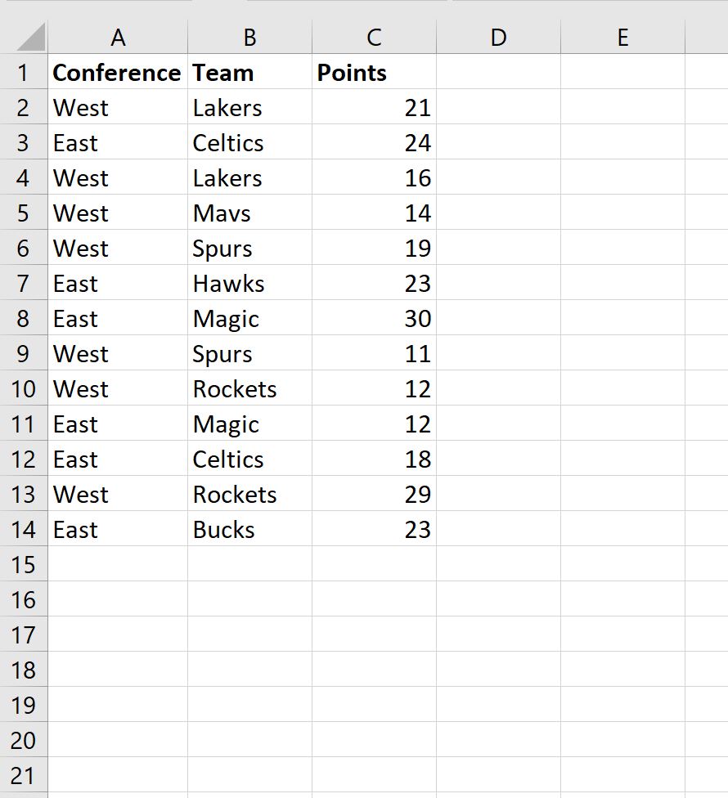Image resolution: width=728 pixels, height=798 pixels.
Task: Select the Points cell showing 14
Action: click(x=374, y=213)
